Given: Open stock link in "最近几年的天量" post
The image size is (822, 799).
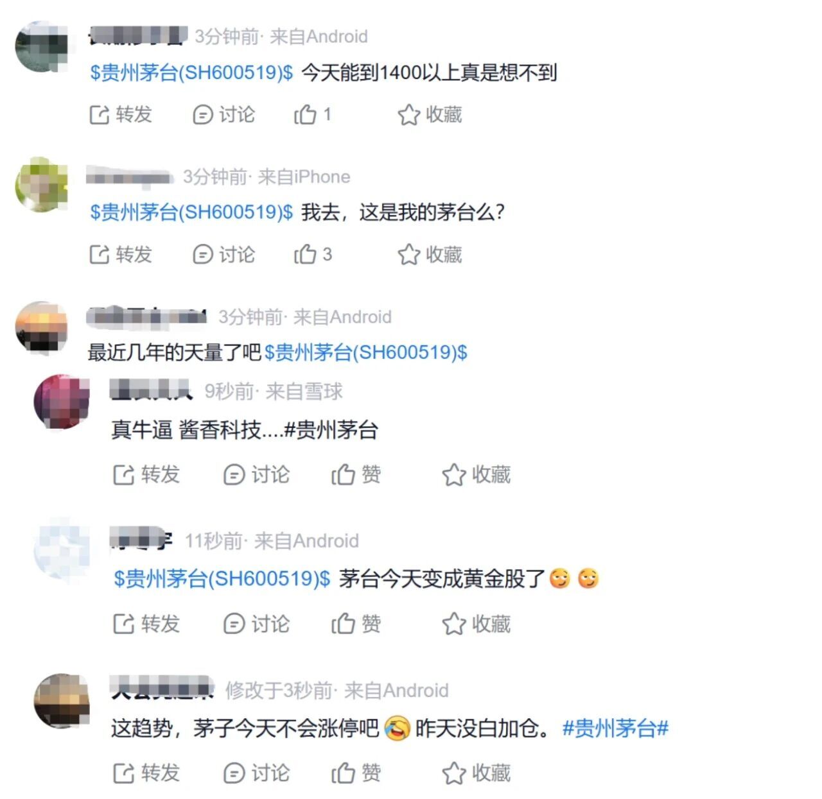Looking at the screenshot, I should coord(366,352).
